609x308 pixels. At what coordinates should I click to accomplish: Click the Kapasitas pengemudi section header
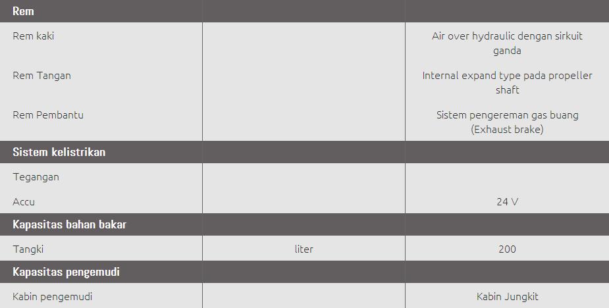point(66,272)
